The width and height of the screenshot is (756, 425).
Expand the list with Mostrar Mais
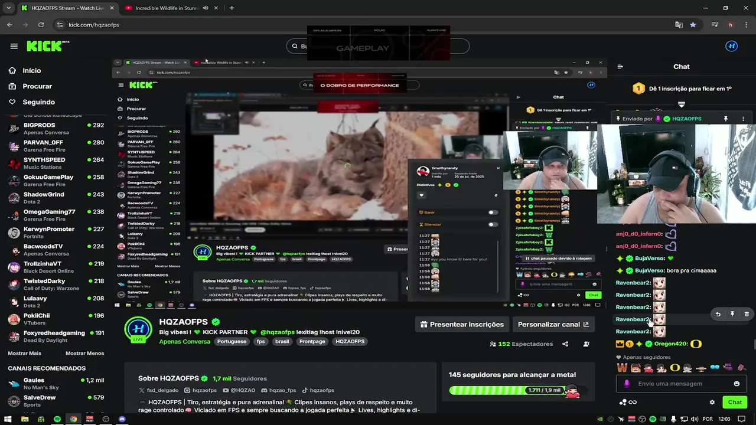tap(24, 353)
